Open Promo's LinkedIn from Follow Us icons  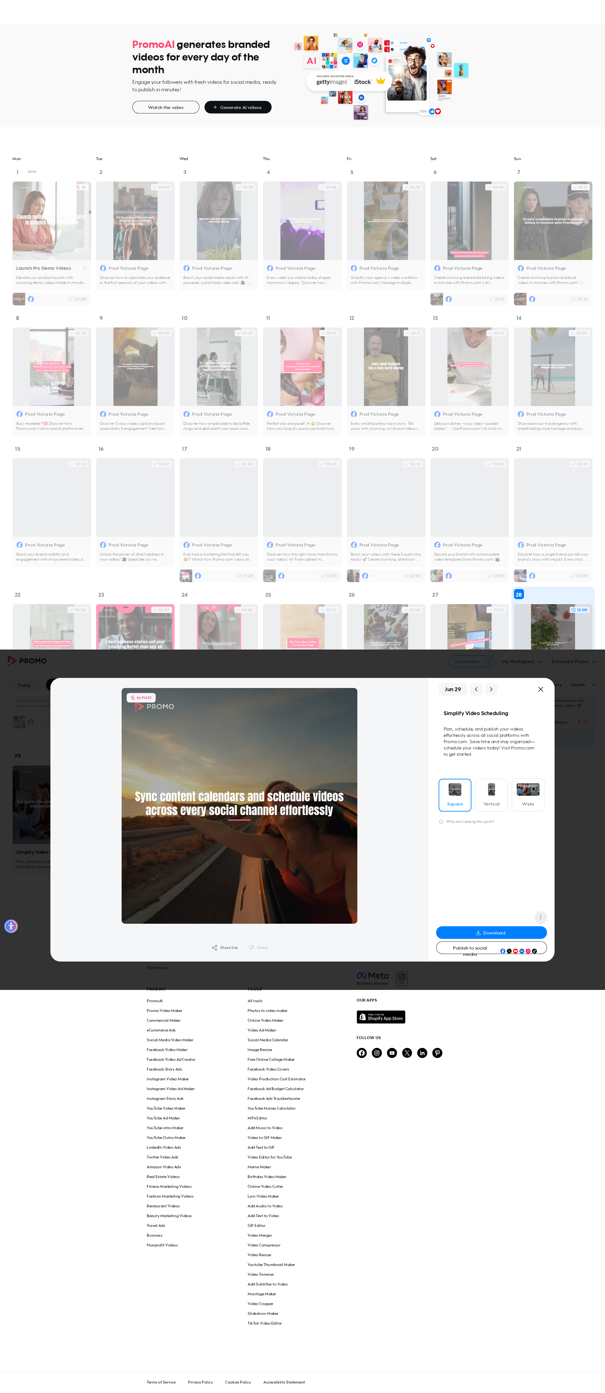pos(422,1052)
